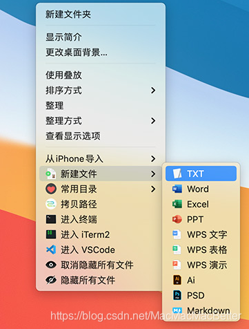
Task: Select the 隐藏所有文件 label
Action: point(88,280)
